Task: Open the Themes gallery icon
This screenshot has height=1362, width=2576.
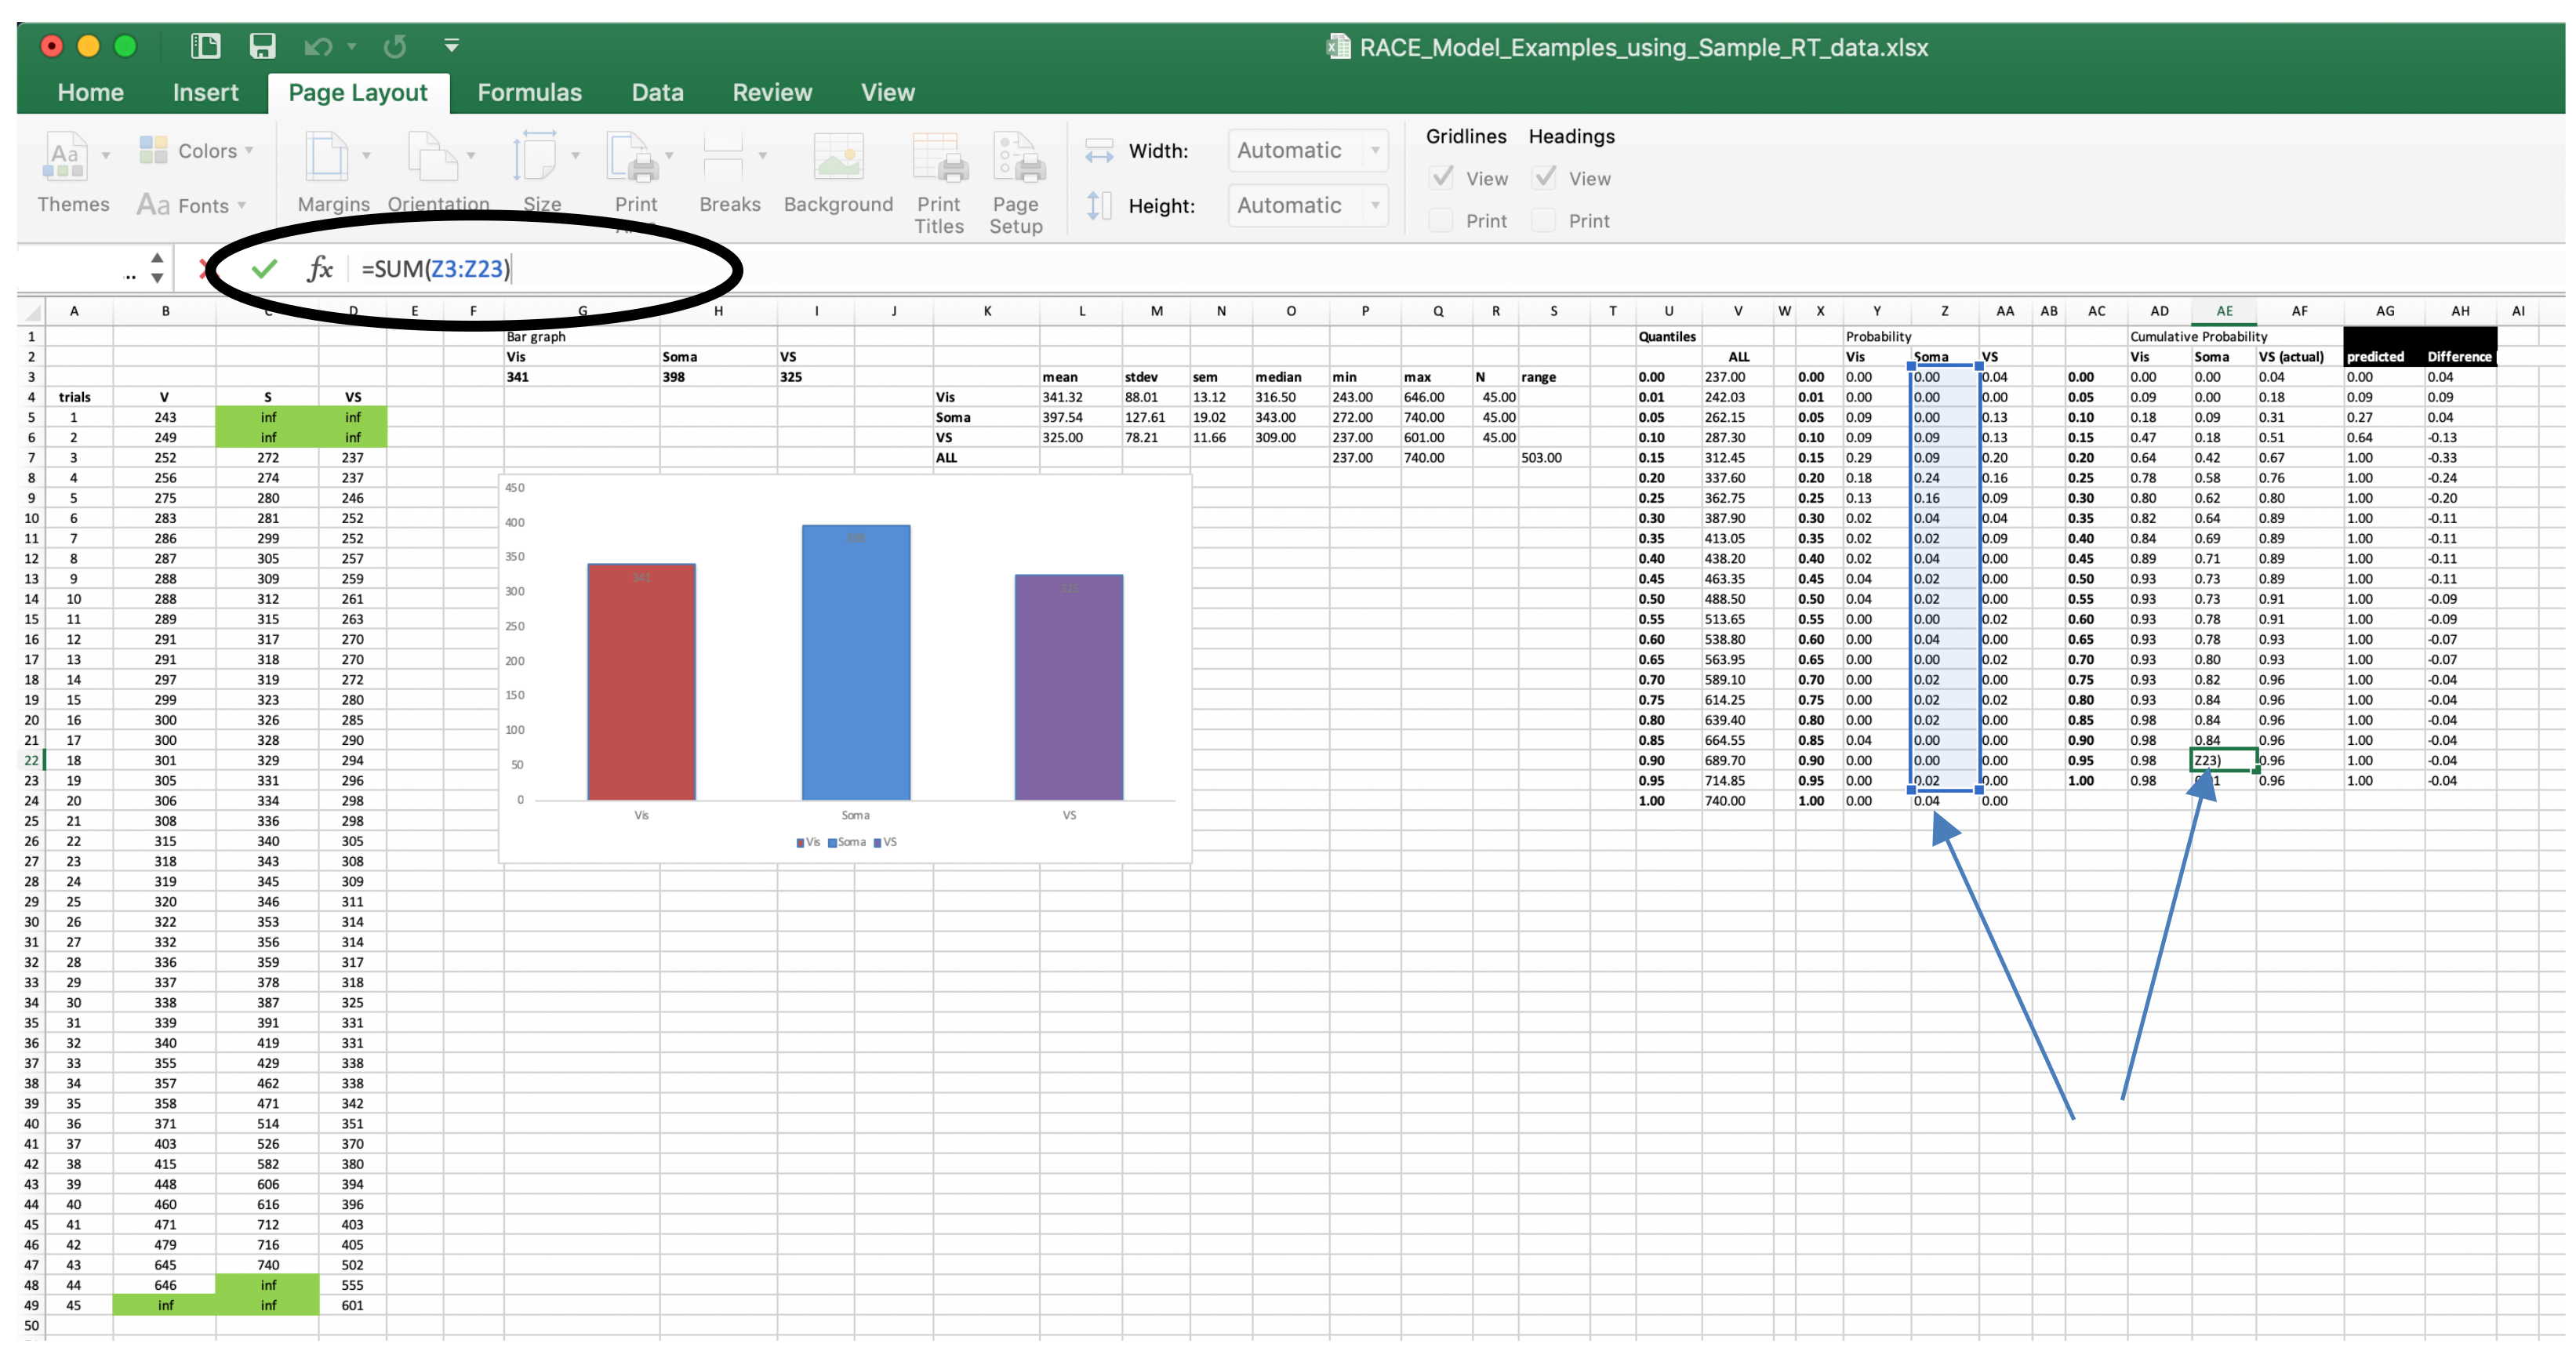Action: click(x=64, y=158)
